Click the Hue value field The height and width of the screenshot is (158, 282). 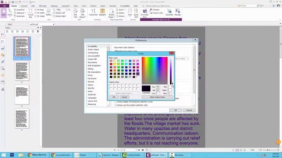point(158,87)
